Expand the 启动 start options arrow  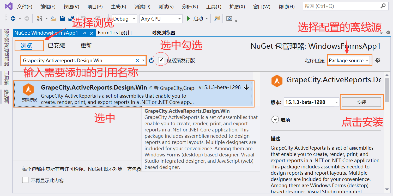207,19
